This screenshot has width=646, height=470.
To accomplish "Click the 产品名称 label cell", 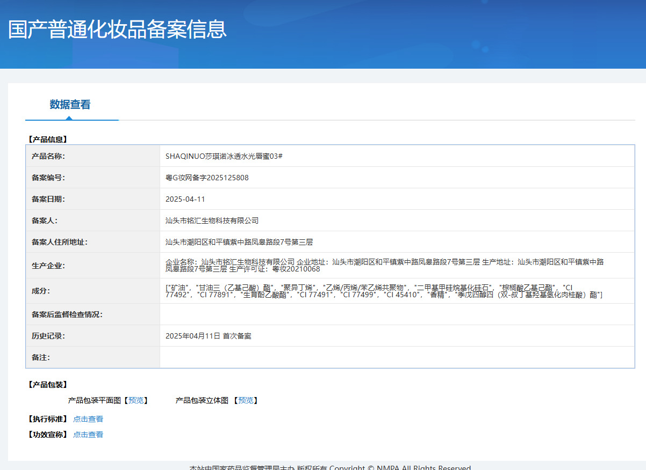I will (x=93, y=156).
